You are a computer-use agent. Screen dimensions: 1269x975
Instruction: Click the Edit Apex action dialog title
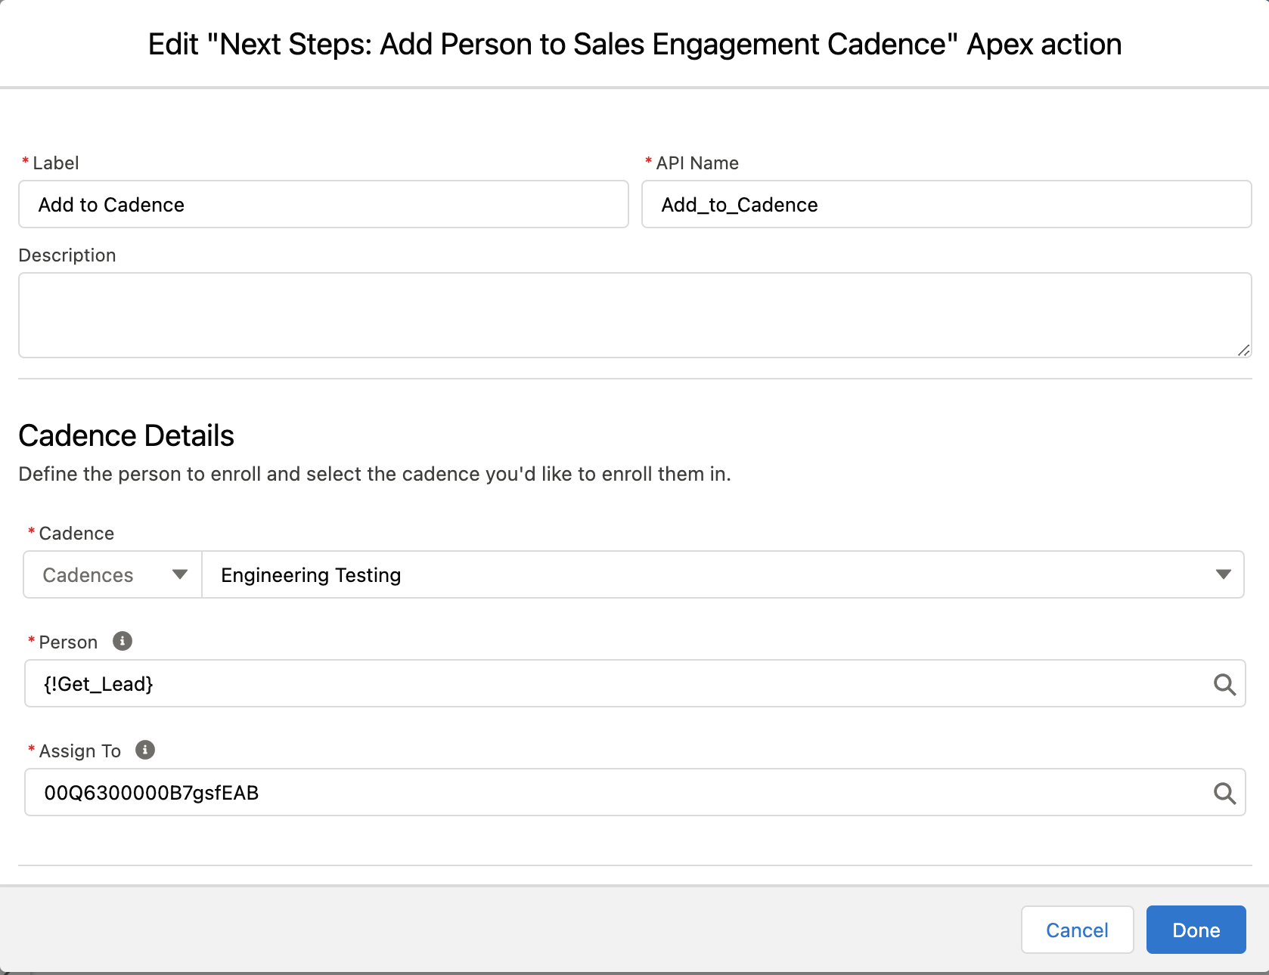[x=634, y=45]
